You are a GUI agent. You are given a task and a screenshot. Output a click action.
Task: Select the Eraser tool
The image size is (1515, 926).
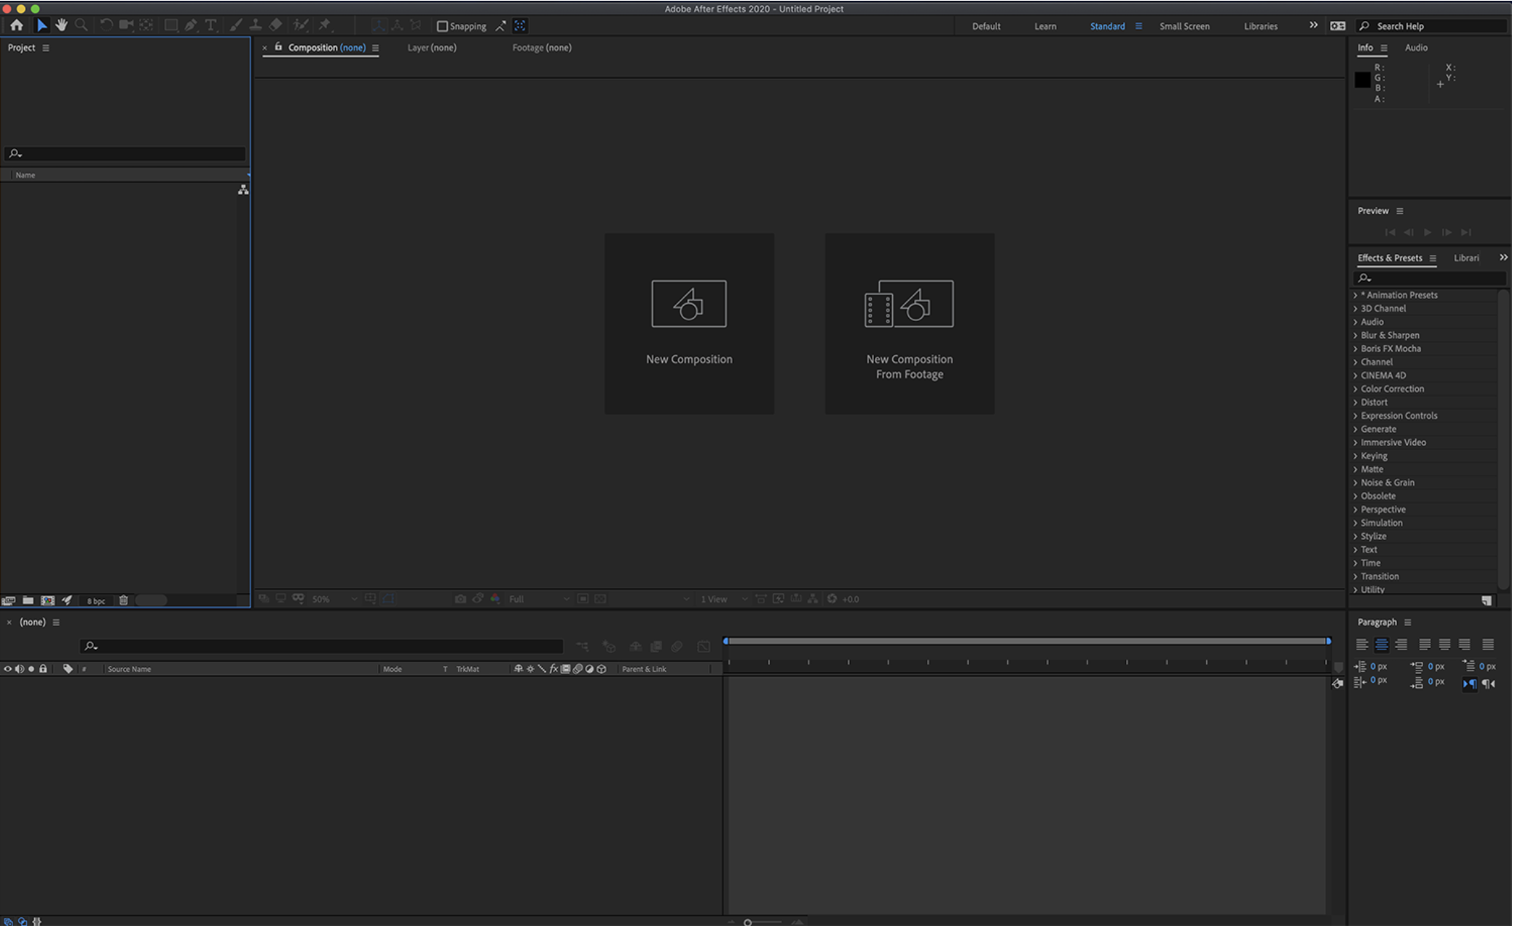click(x=275, y=25)
